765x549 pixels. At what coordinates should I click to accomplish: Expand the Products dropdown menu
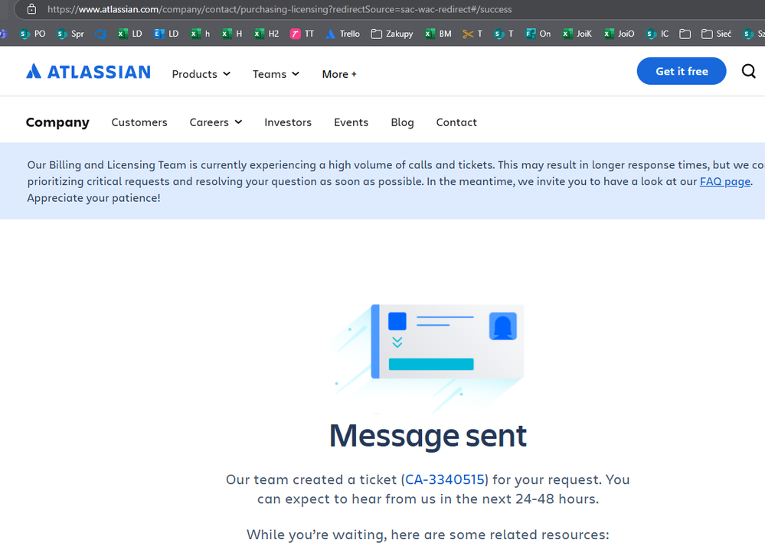pyautogui.click(x=201, y=74)
